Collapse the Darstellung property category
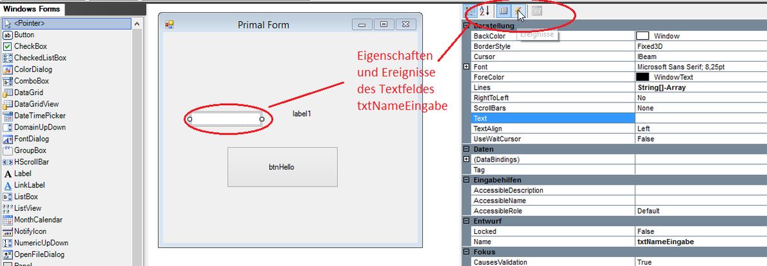The image size is (767, 266). pyautogui.click(x=466, y=26)
